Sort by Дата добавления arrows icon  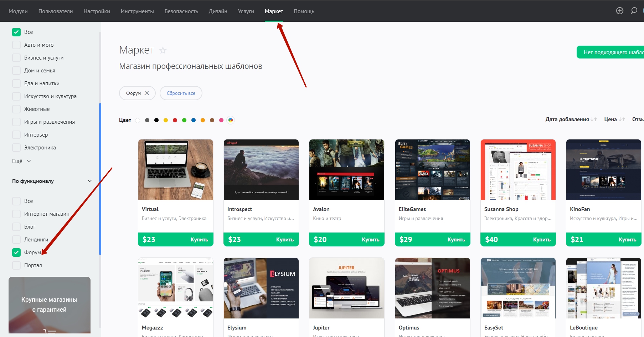click(x=593, y=119)
